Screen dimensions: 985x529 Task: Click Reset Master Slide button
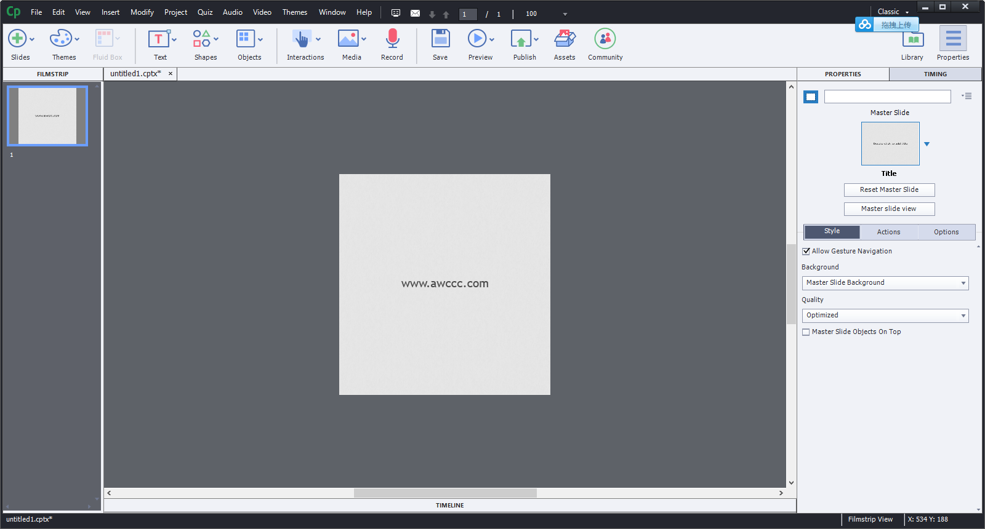(x=889, y=190)
